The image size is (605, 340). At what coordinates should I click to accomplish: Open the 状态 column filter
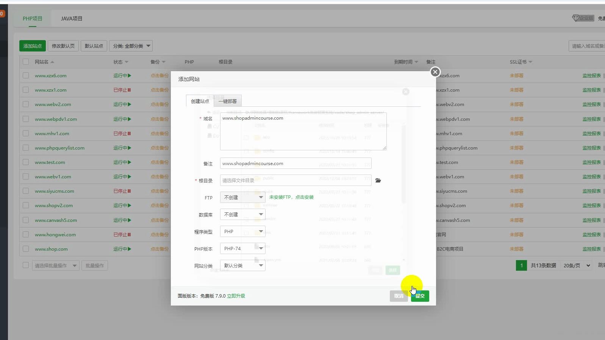(127, 62)
